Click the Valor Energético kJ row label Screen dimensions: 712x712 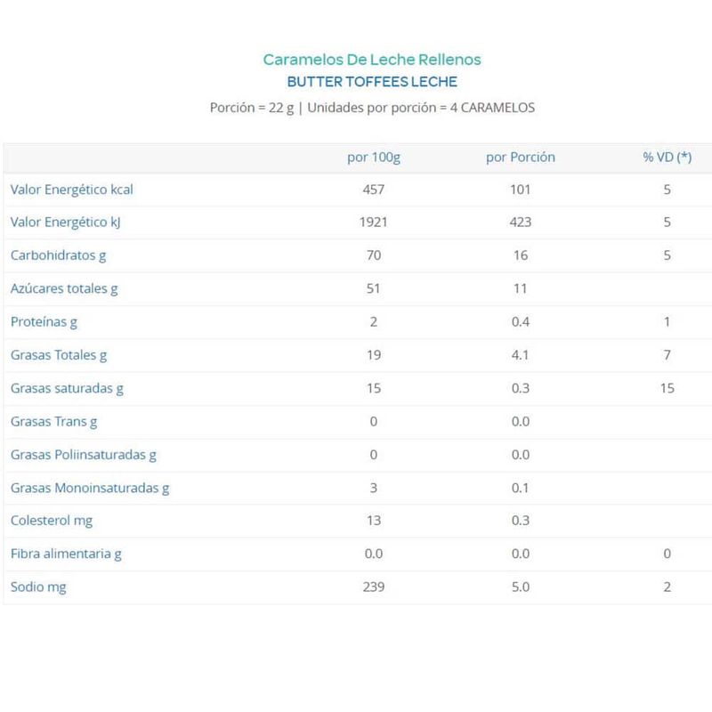pos(65,222)
